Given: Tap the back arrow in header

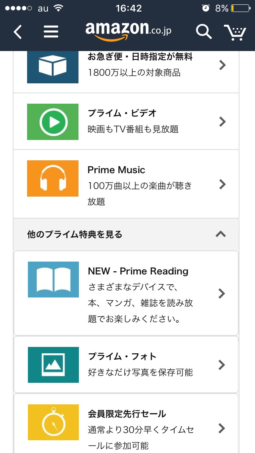Looking at the screenshot, I should [18, 32].
